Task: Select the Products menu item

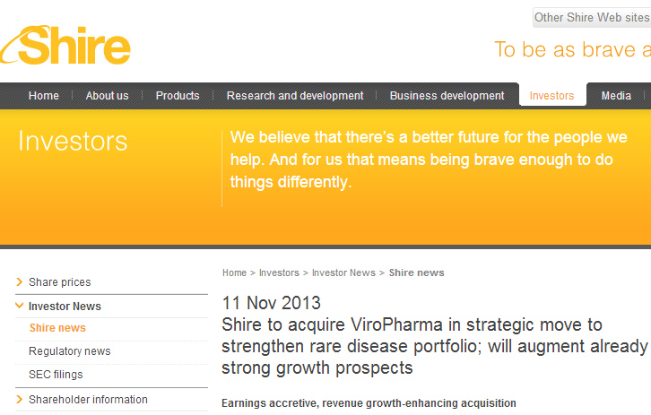Action: coord(178,96)
